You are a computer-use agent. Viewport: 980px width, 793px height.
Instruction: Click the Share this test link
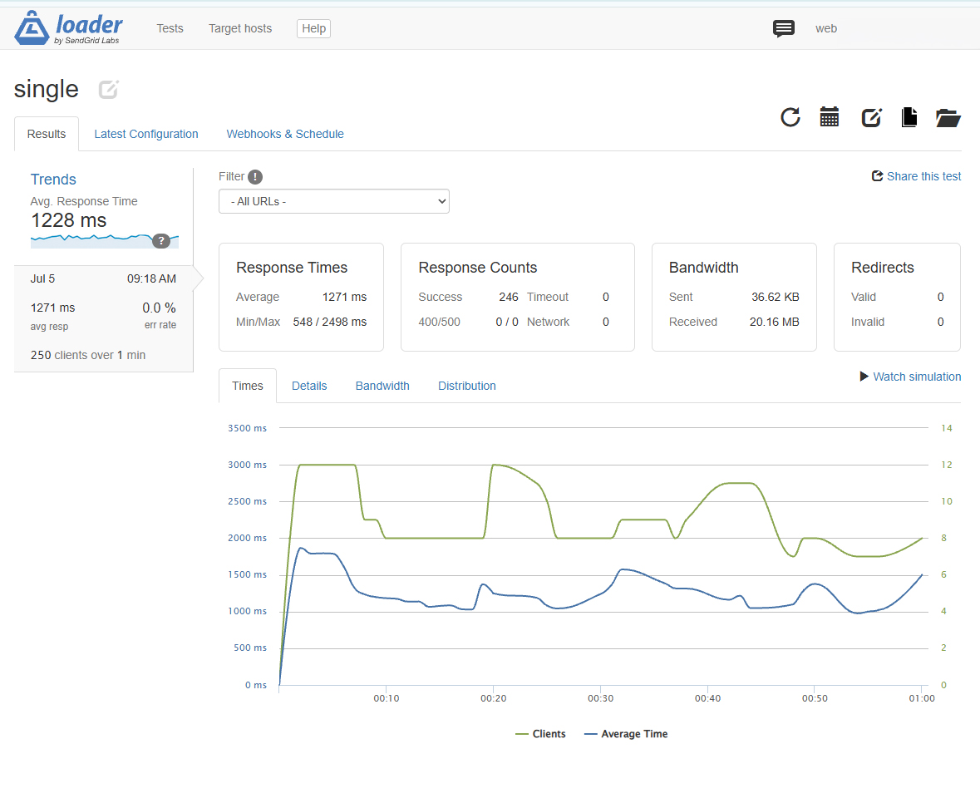pos(916,176)
